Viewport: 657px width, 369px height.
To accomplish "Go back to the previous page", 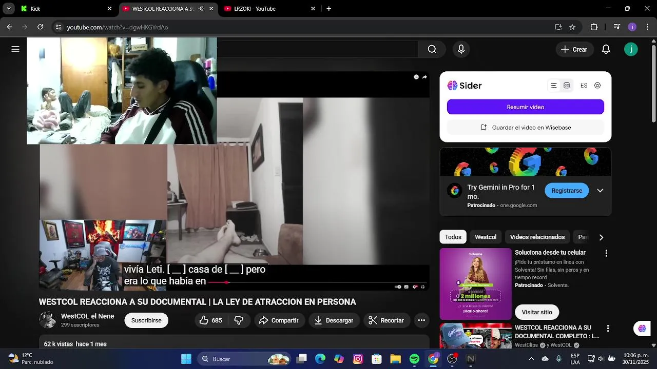I will point(9,27).
